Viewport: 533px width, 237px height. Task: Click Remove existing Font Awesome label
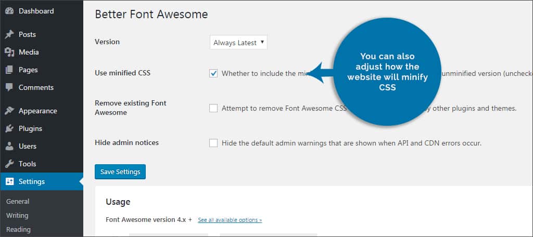pyautogui.click(x=131, y=108)
